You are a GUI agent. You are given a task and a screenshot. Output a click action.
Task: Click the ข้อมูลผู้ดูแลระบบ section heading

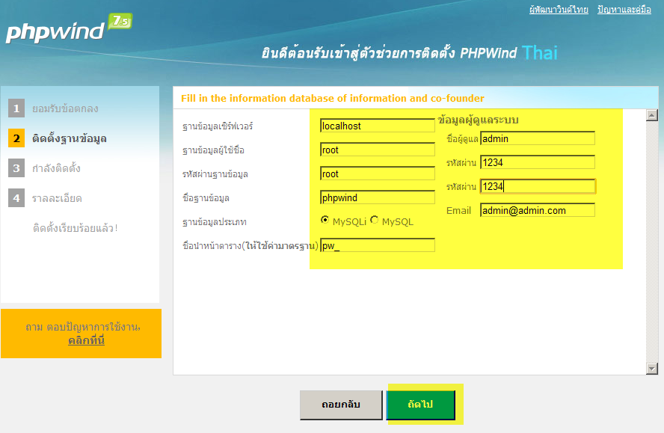[478, 120]
